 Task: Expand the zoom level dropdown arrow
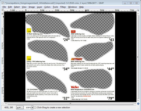pos(32,108)
